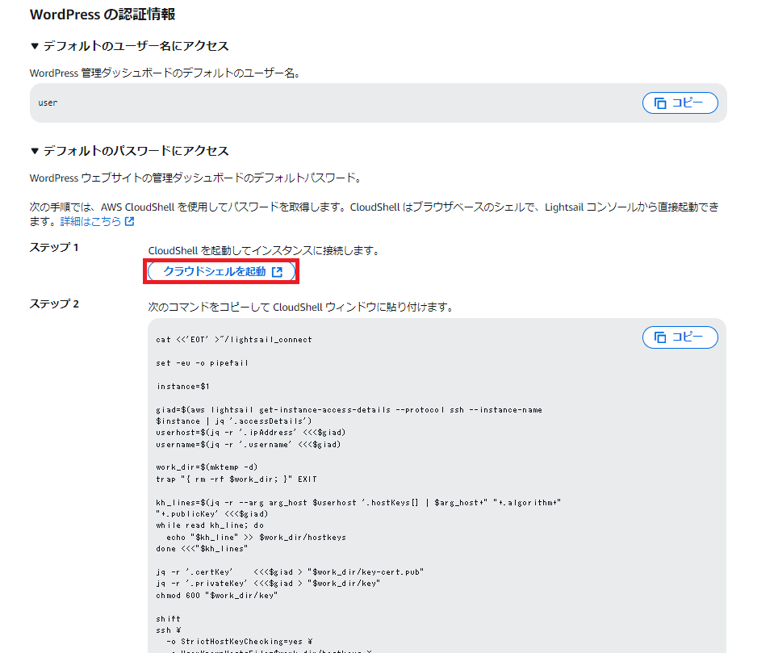Click the 'instance=$1' code line
The height and width of the screenshot is (653, 774).
(x=182, y=386)
